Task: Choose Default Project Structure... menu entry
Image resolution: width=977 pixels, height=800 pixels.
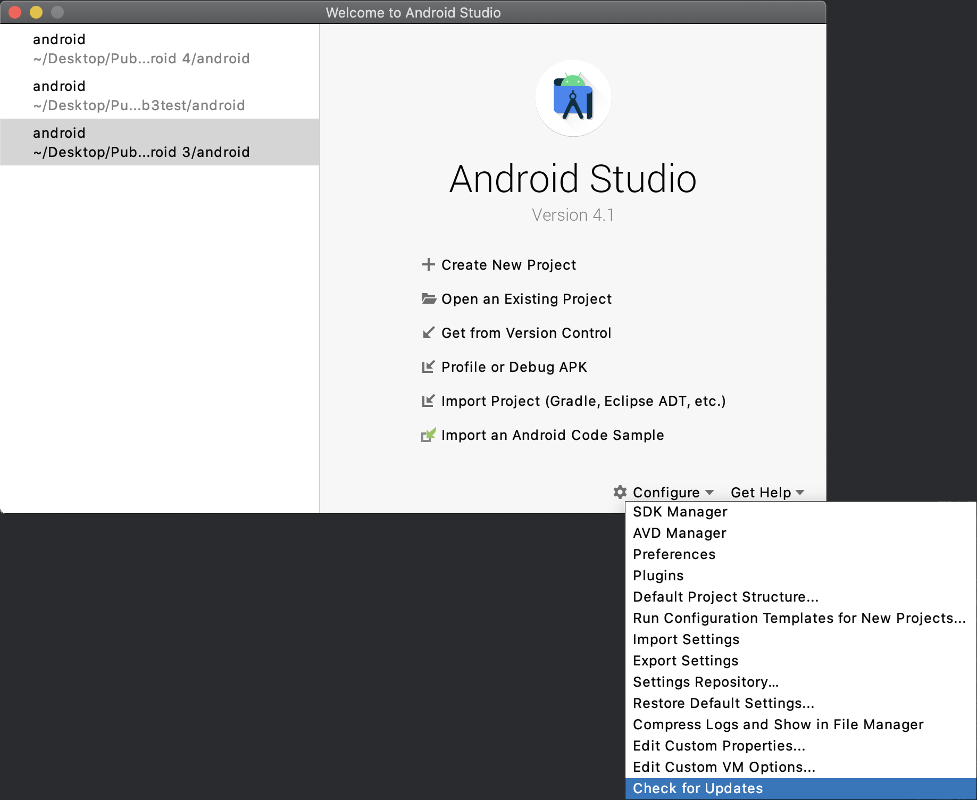Action: coord(801,597)
